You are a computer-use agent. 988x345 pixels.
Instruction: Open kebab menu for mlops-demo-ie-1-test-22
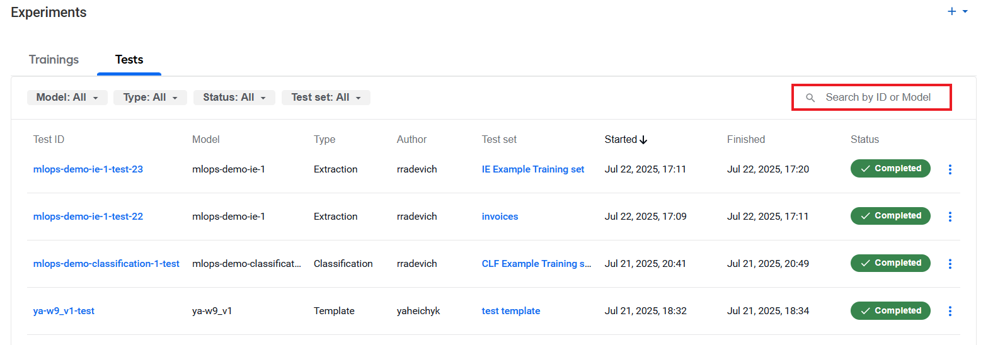tap(950, 217)
